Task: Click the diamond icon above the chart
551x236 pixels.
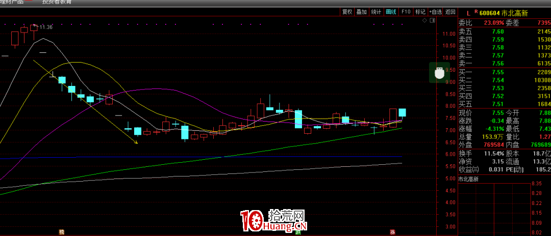Action: (424, 21)
